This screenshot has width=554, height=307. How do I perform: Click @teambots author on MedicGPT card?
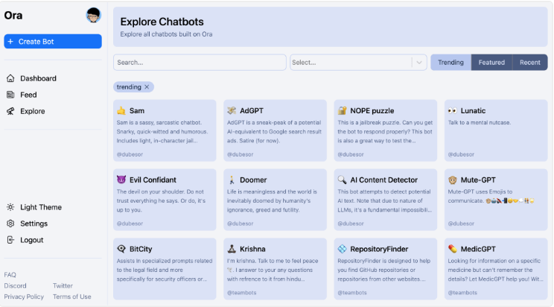tap(462, 293)
